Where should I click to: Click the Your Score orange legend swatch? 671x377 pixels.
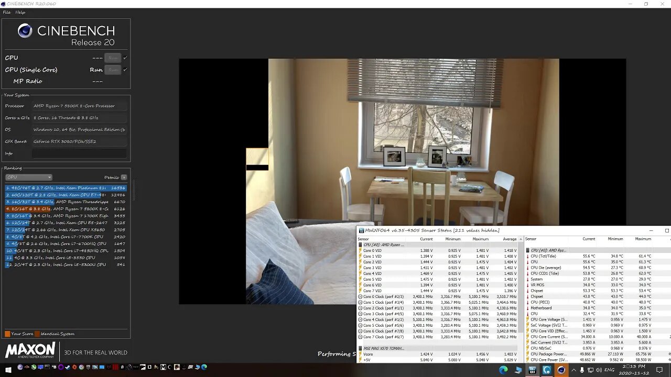pos(7,334)
